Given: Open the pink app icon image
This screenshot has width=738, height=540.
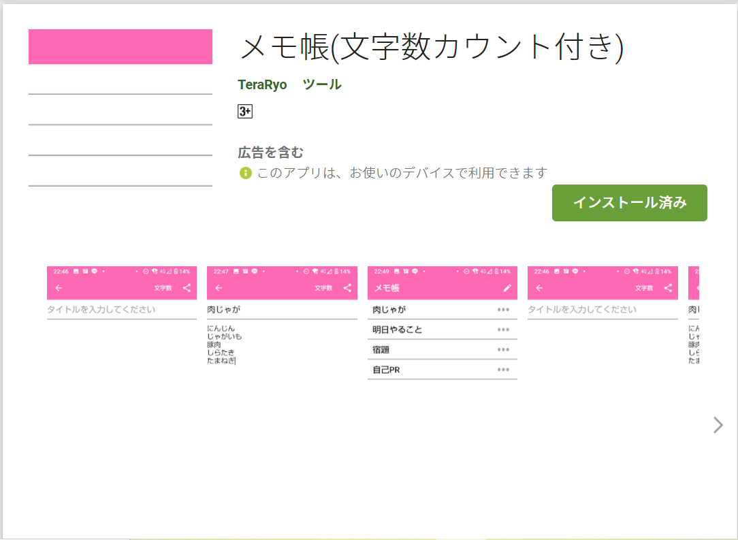Looking at the screenshot, I should [x=121, y=108].
